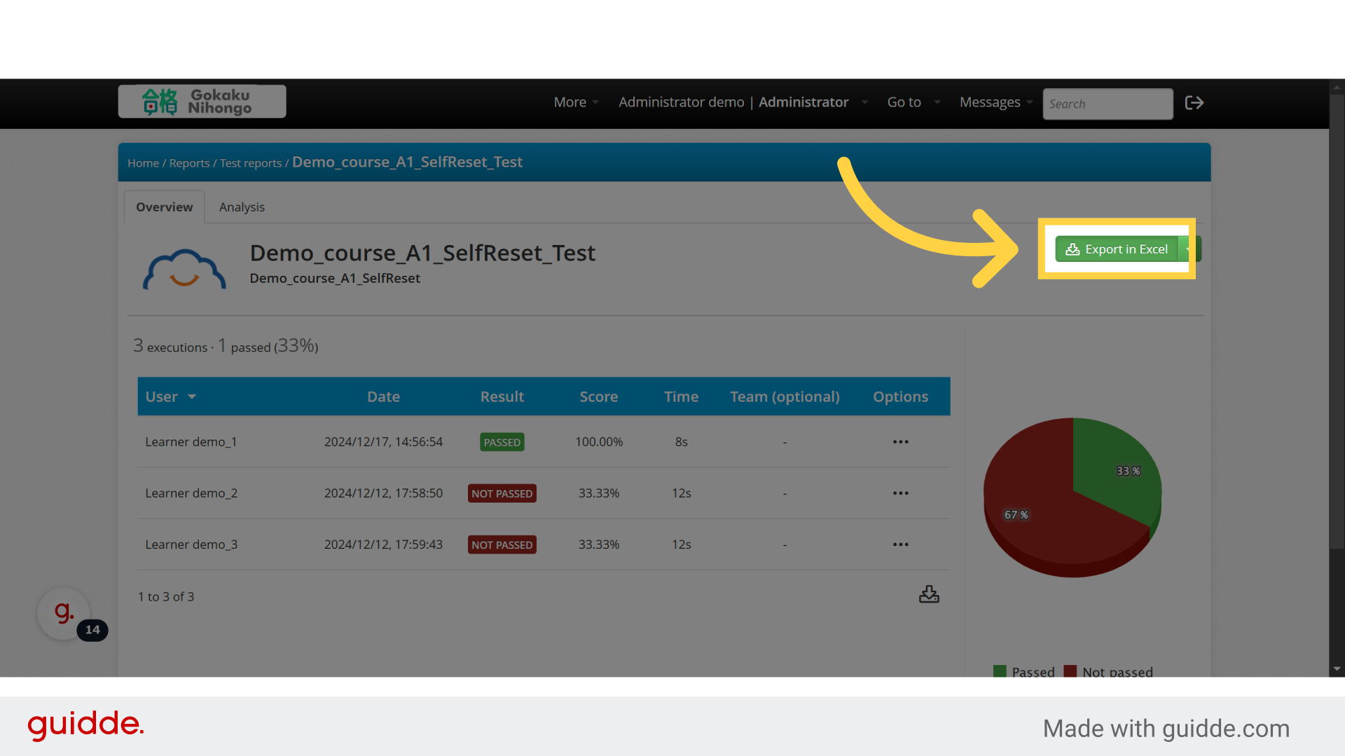Go to Test reports breadcrumb link
Viewport: 1345px width, 756px height.
[x=251, y=163]
